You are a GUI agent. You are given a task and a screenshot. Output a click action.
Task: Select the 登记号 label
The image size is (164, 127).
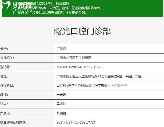point(6,67)
